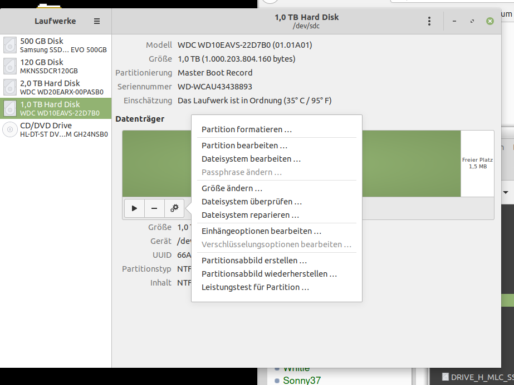Select the 120 GB MKNSSDCR120GB disk
This screenshot has width=514, height=385.
(56, 66)
